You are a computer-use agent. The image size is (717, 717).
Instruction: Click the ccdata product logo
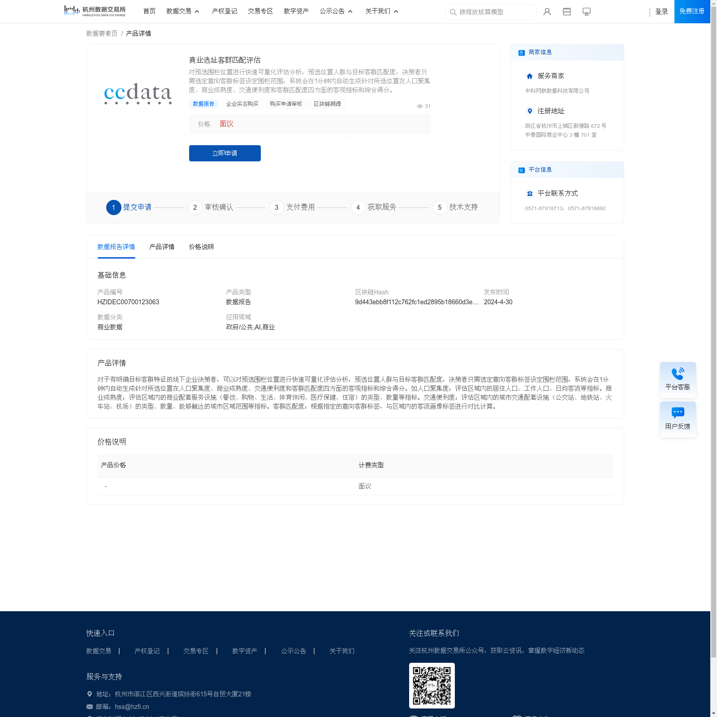[x=138, y=93]
